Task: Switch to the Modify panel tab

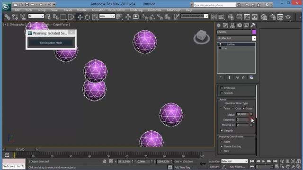Action: tap(225, 25)
